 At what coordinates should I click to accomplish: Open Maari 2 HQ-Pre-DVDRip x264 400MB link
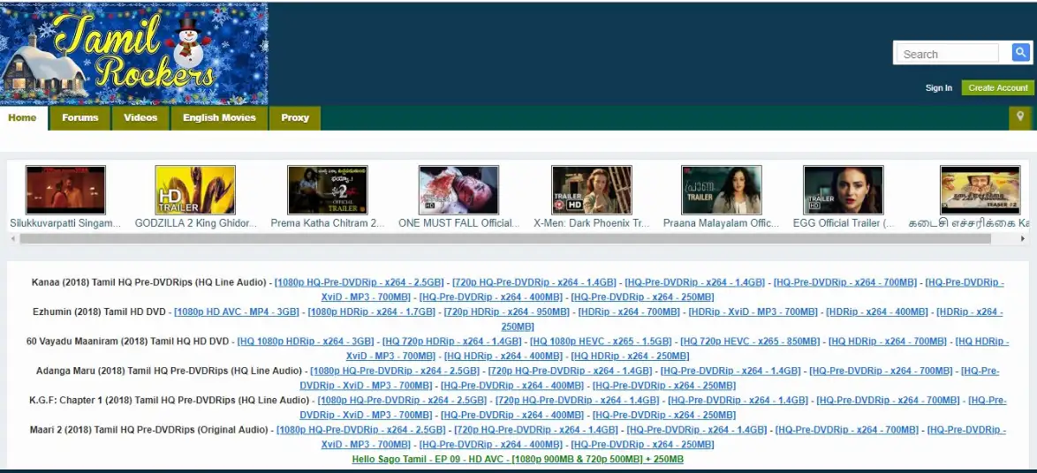click(x=491, y=446)
